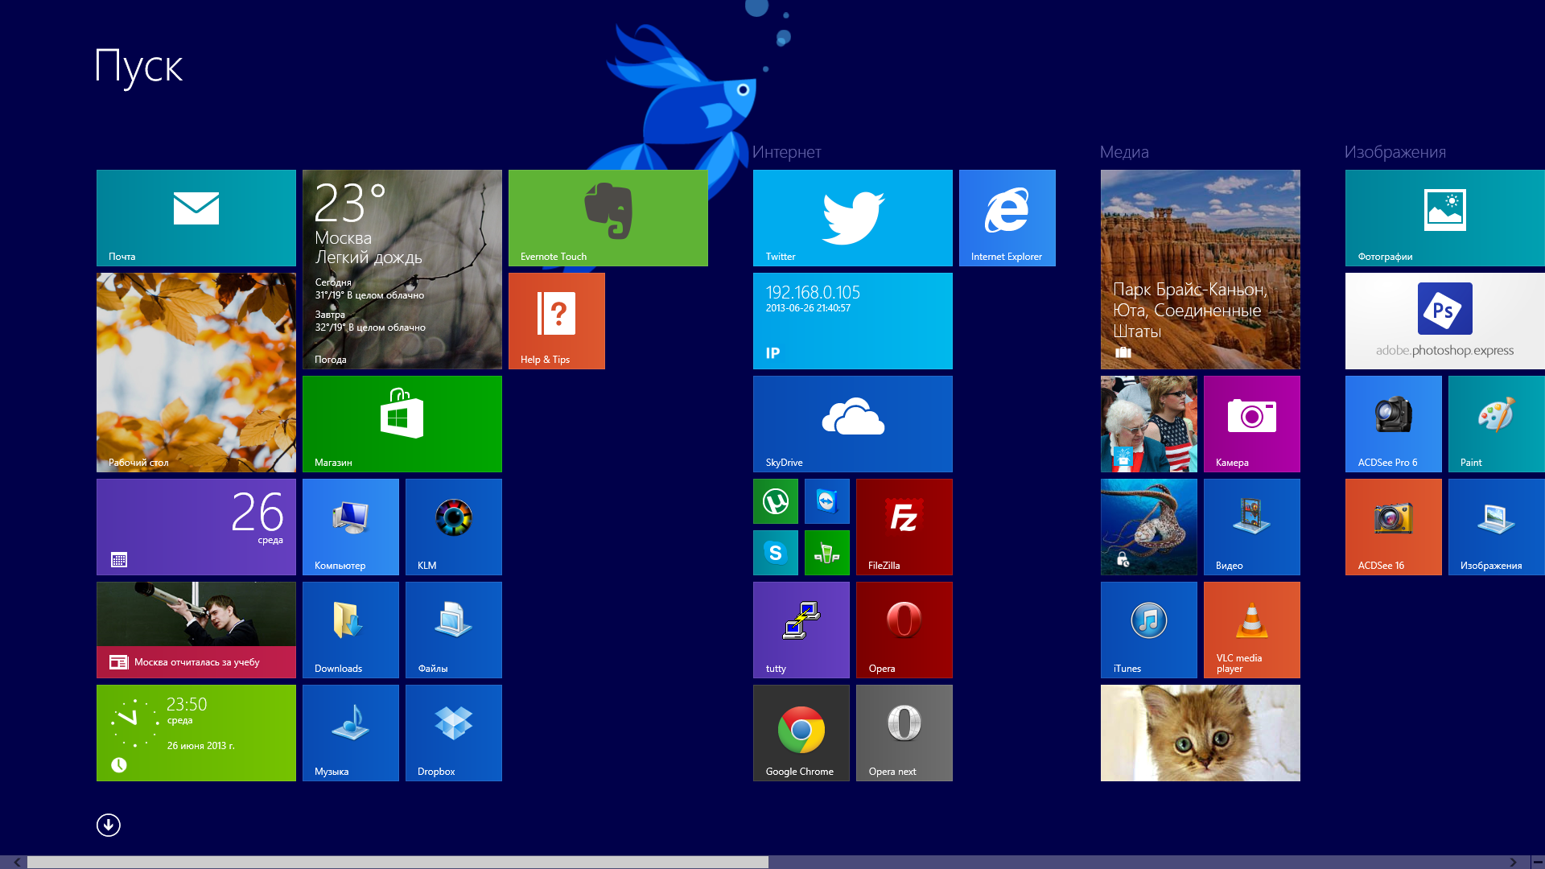Viewport: 1545px width, 869px height.
Task: Launch the KLM tile
Action: [x=454, y=527]
